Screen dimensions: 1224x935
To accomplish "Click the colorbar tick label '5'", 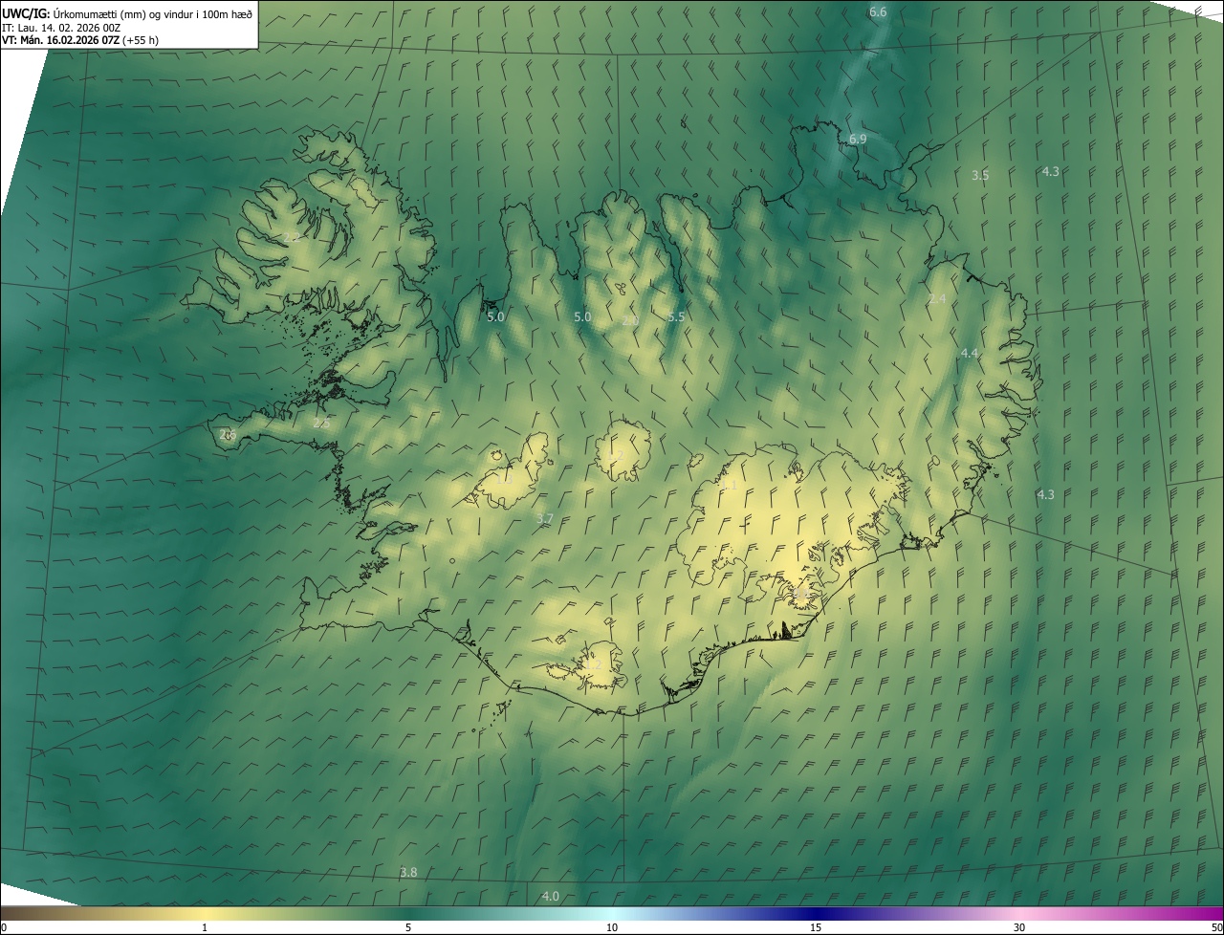I will pyautogui.click(x=408, y=927).
